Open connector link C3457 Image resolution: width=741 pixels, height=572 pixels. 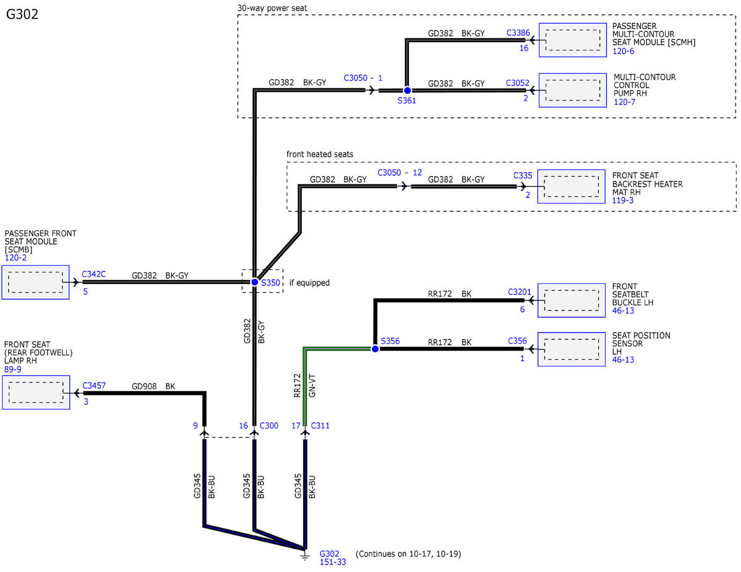[93, 386]
